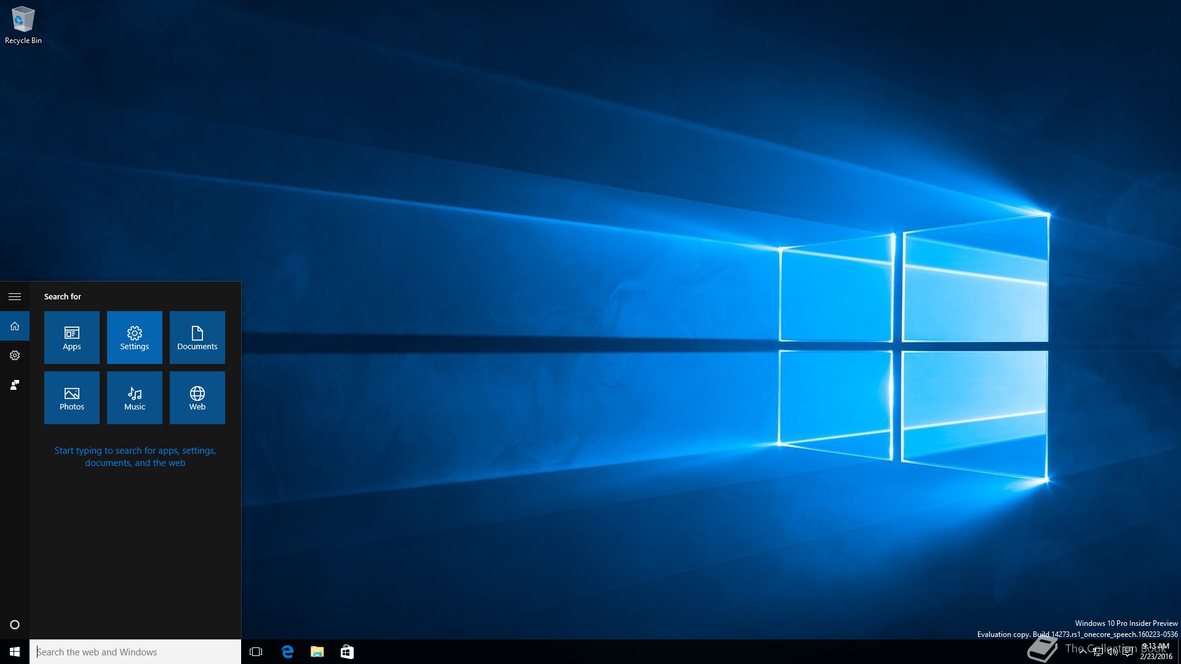This screenshot has height=664, width=1181.
Task: Focus the Search the web and Windows box
Action: pyautogui.click(x=135, y=652)
